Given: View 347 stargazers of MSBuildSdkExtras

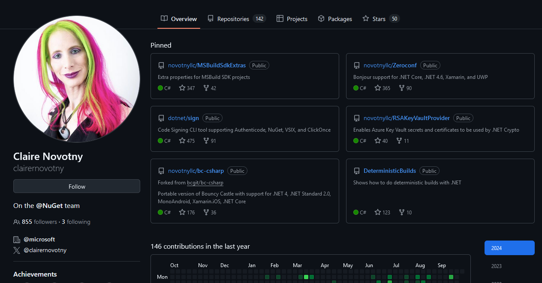Looking at the screenshot, I should (187, 88).
